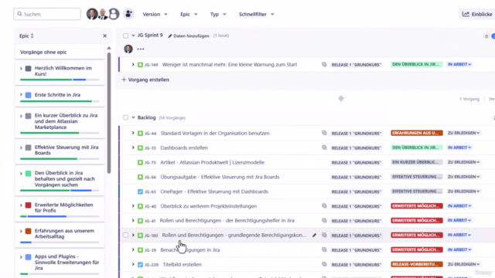The height and width of the screenshot is (278, 495).
Task: Expand issue JG-40 subtasks
Action: [133, 206]
